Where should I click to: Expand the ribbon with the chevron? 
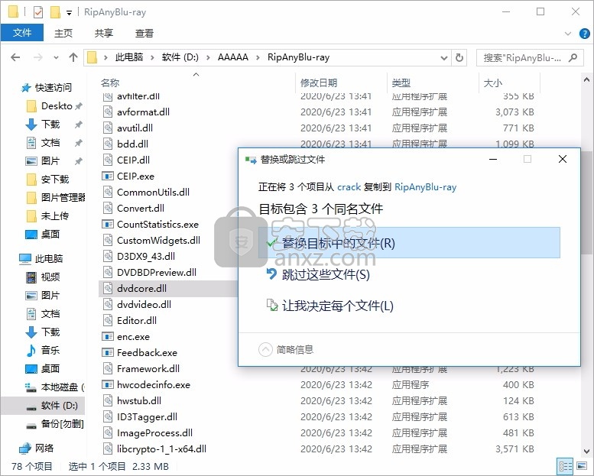(x=567, y=34)
